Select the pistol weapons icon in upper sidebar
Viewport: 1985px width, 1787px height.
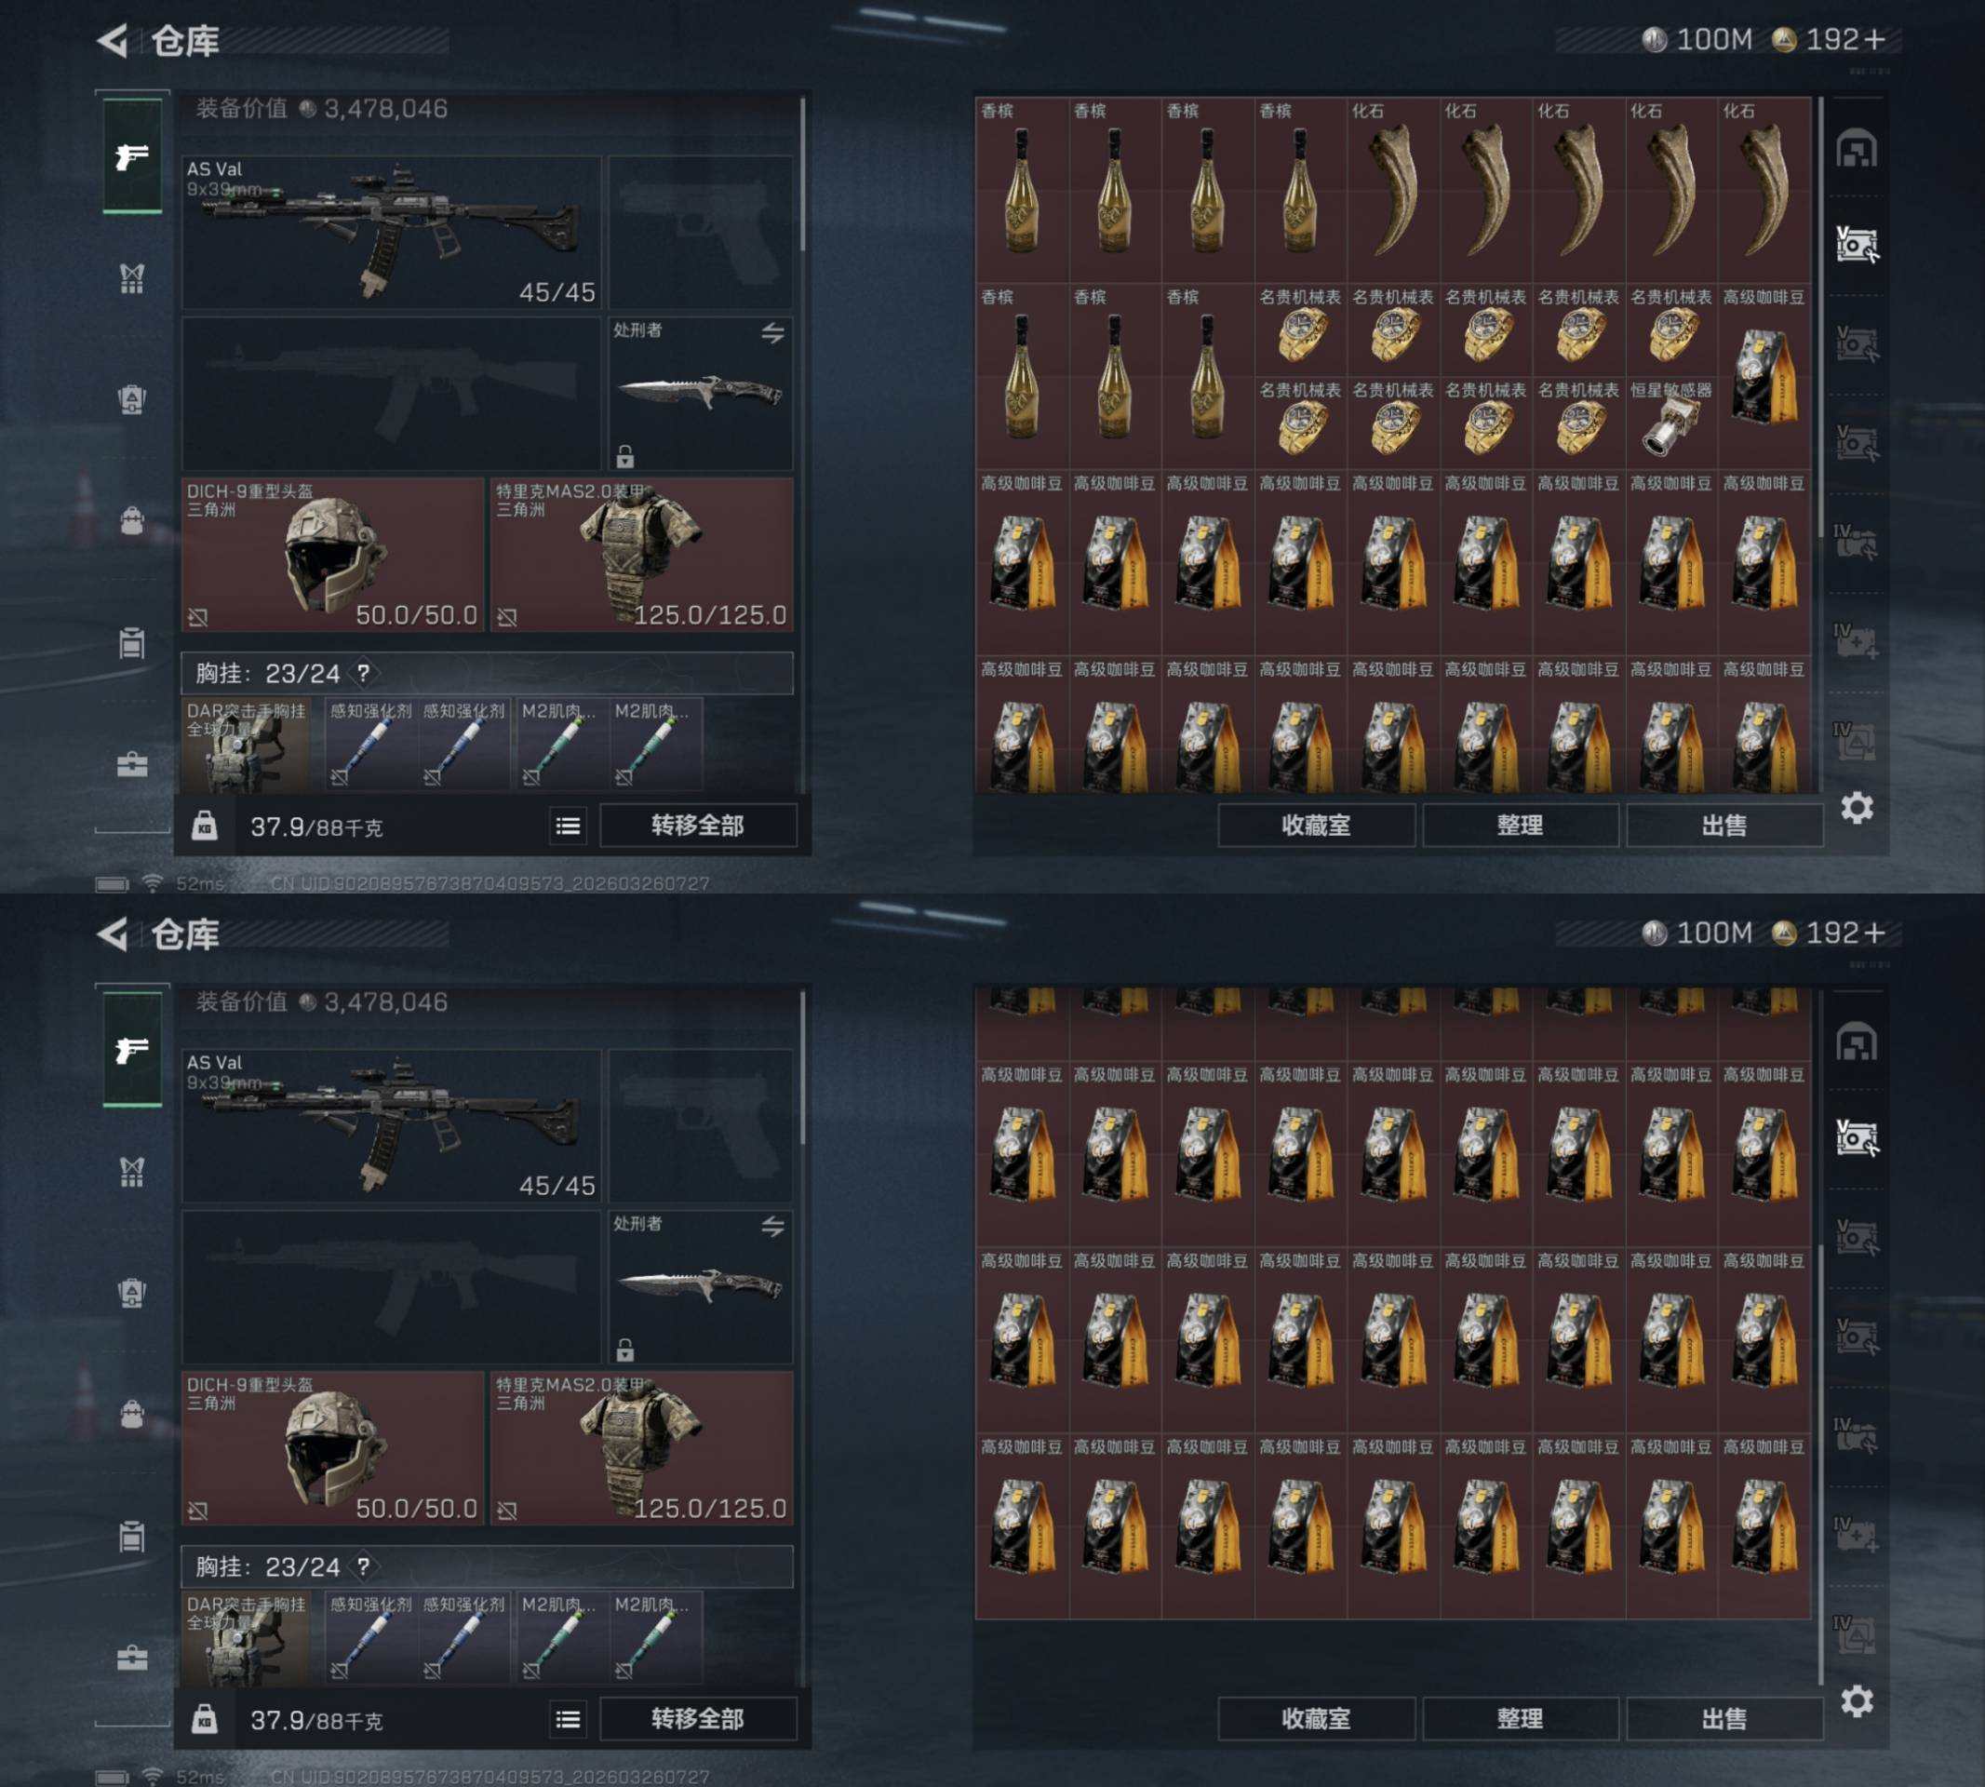(132, 156)
